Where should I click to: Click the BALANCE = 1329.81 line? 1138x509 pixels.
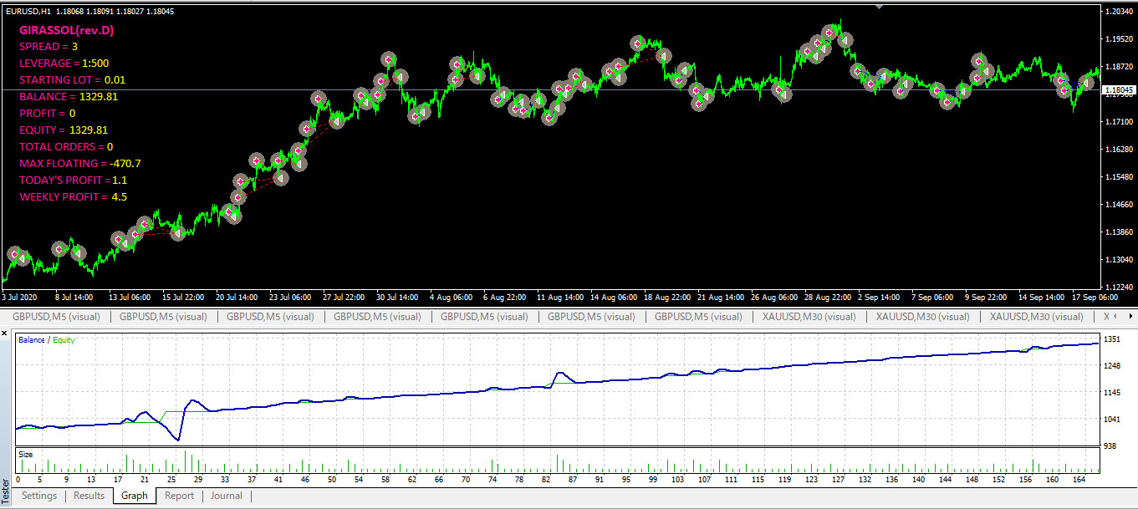(x=69, y=97)
